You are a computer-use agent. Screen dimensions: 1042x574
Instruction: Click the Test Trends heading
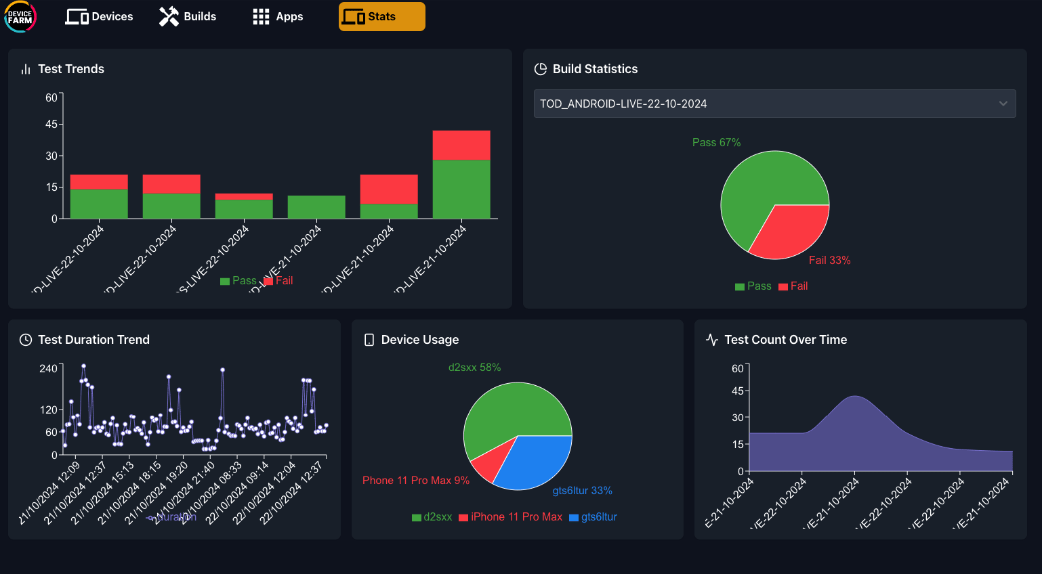pyautogui.click(x=71, y=69)
